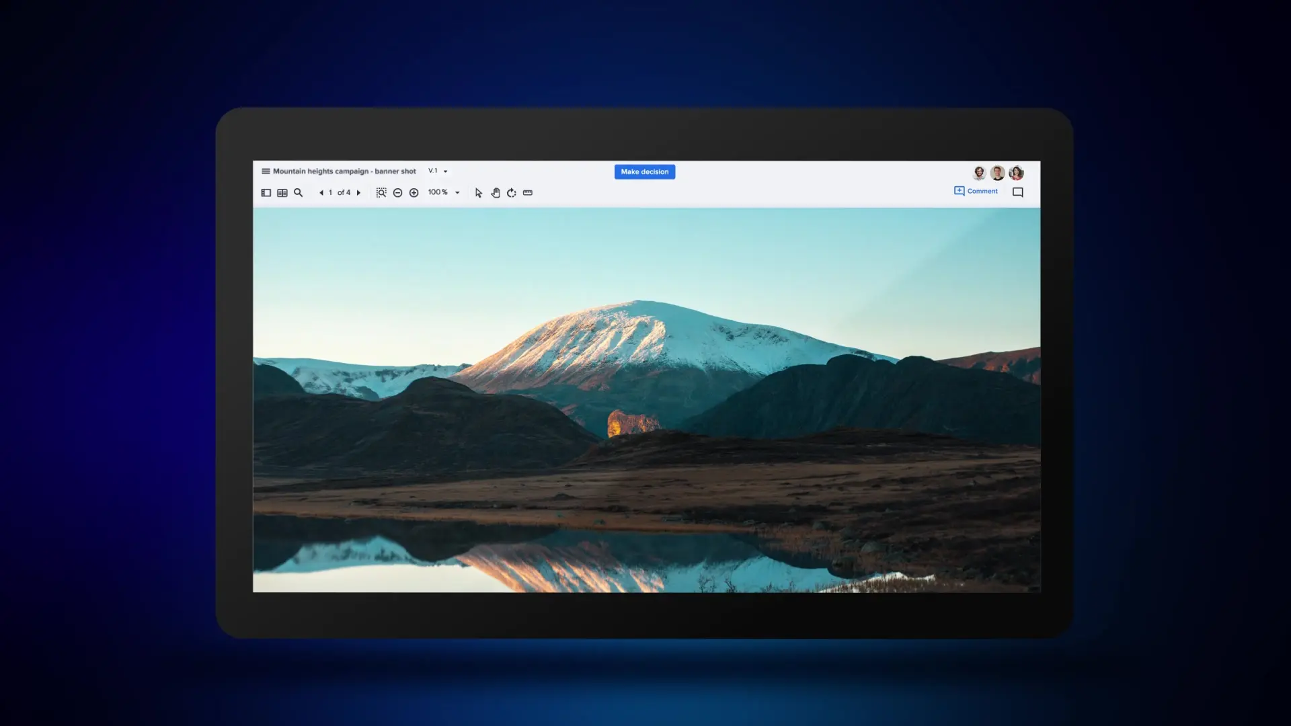
Task: Toggle the comments panel icon
Action: pyautogui.click(x=1018, y=192)
